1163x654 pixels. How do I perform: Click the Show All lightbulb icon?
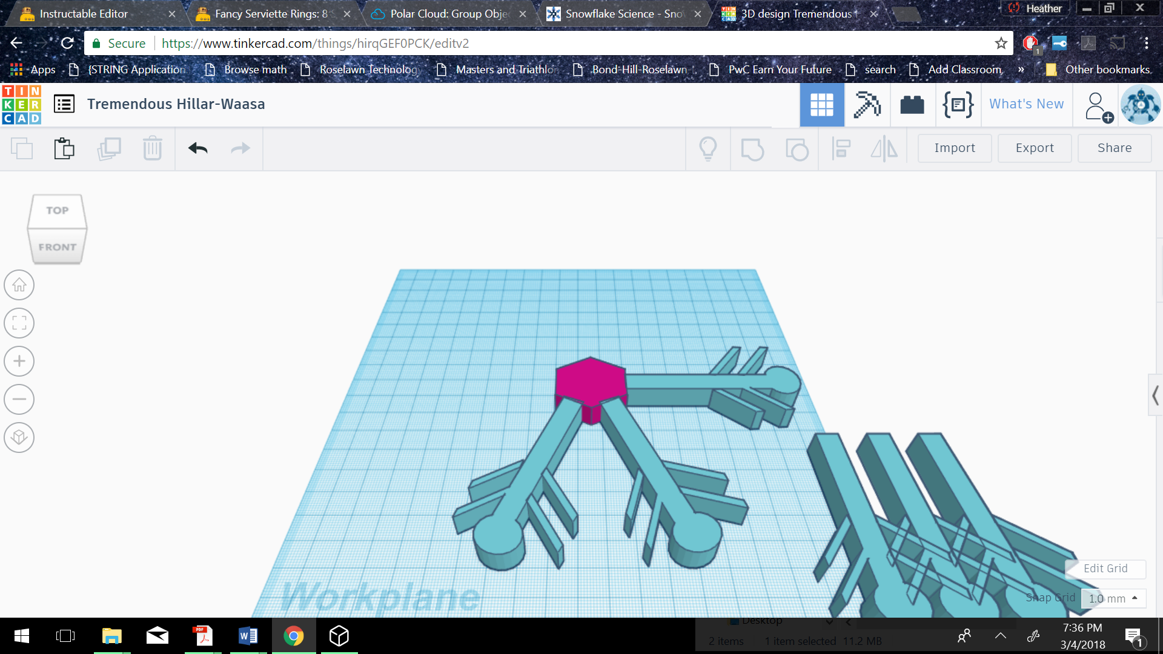(x=708, y=148)
